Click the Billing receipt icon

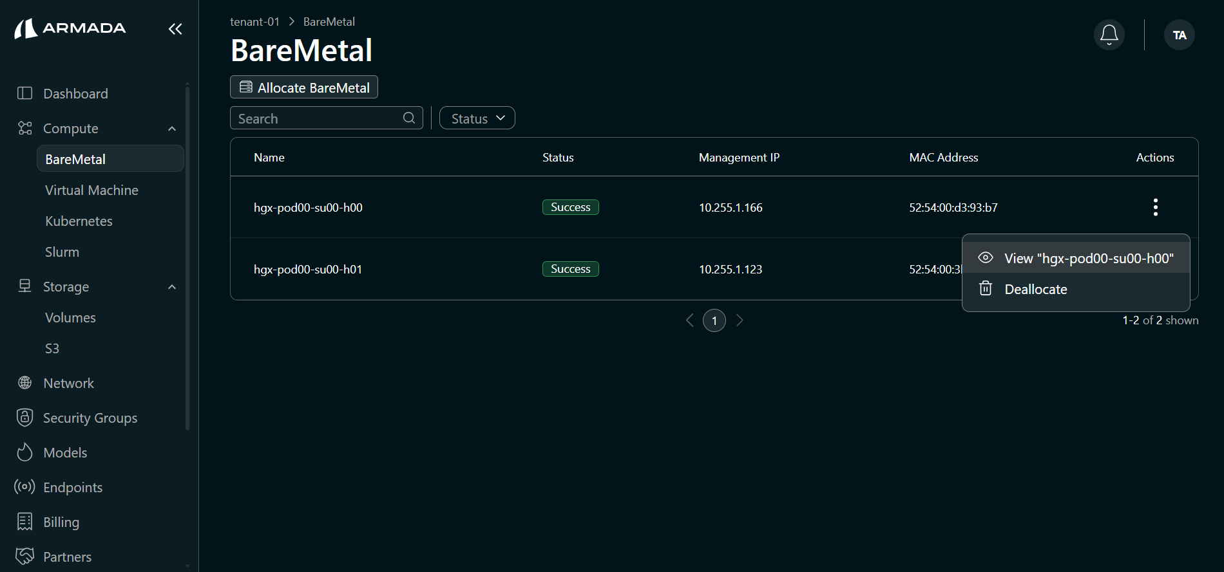(x=24, y=522)
